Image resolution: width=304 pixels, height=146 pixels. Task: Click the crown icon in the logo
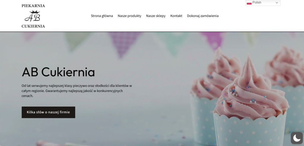pos(35,12)
